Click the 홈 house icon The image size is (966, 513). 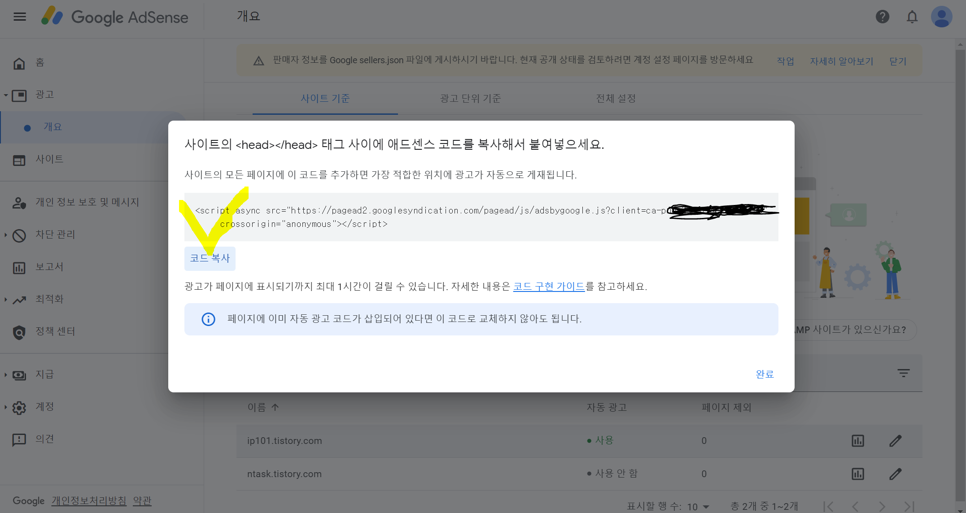(x=19, y=63)
